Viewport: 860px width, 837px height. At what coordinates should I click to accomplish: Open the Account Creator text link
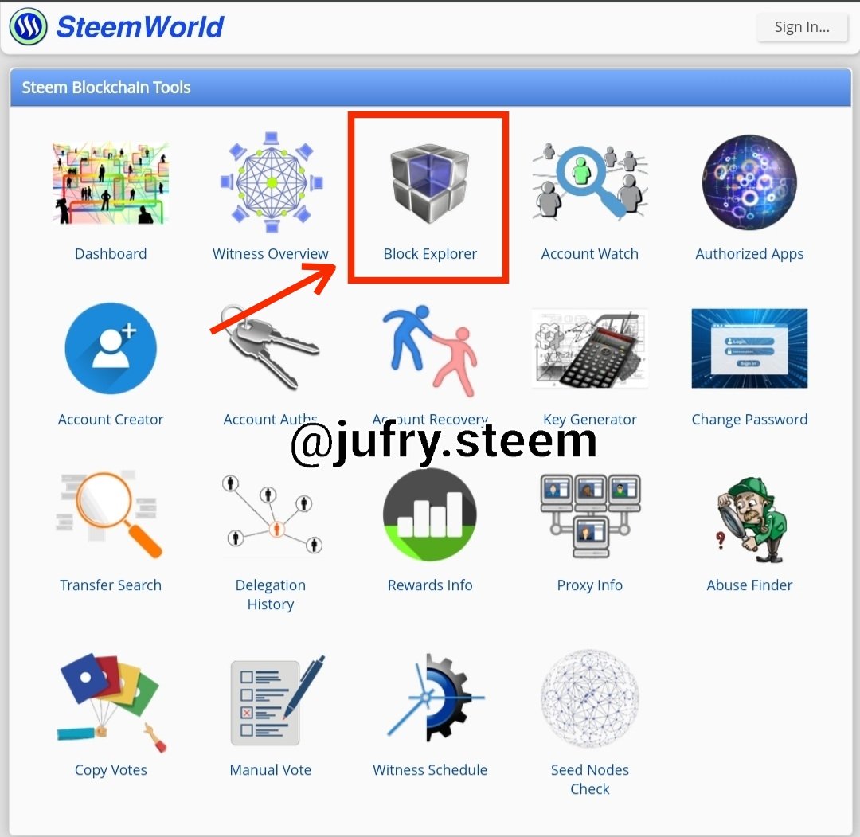click(x=111, y=420)
